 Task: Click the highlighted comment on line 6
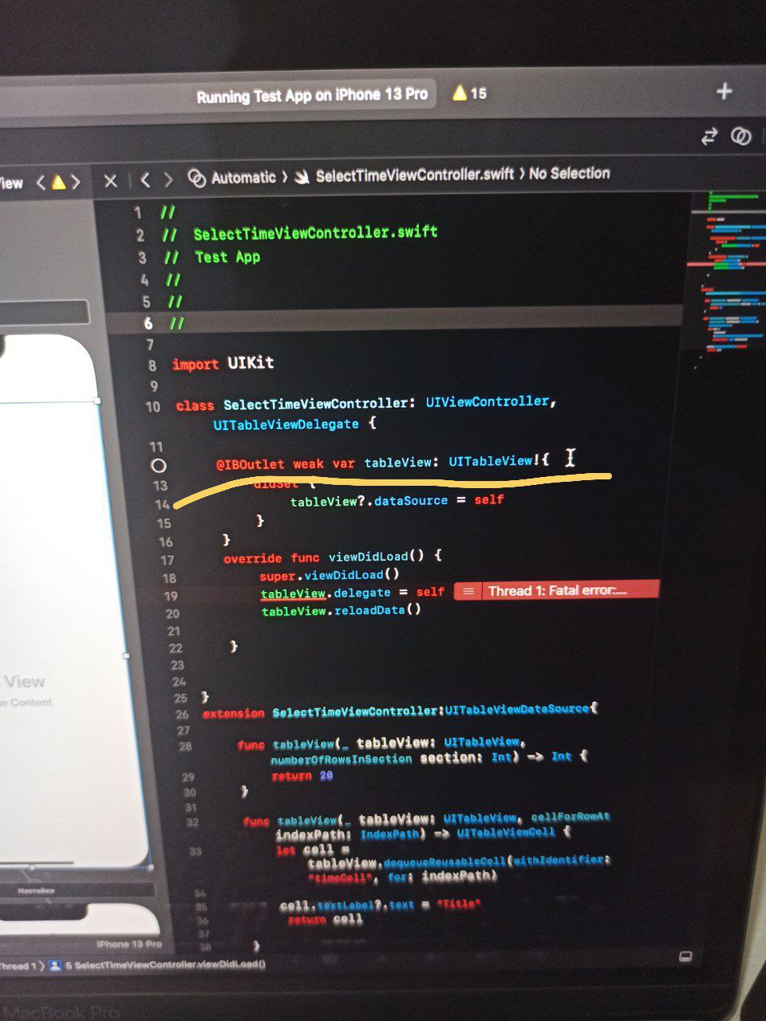pos(176,323)
